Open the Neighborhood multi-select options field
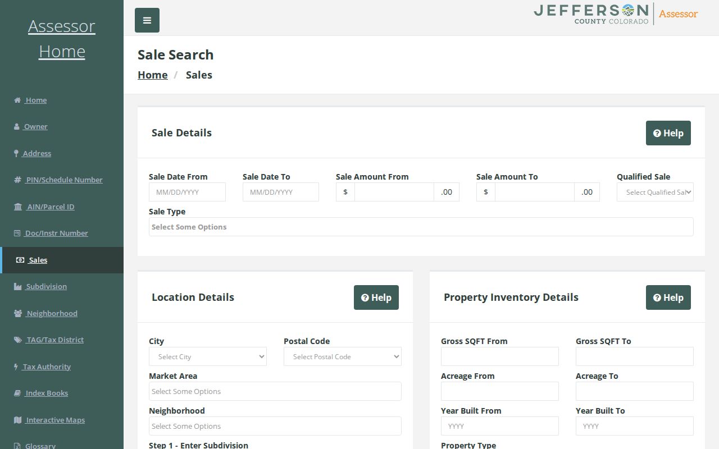 point(275,426)
